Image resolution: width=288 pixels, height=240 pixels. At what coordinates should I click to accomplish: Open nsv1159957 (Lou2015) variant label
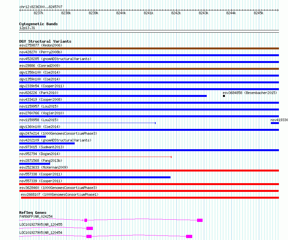pos(39,106)
